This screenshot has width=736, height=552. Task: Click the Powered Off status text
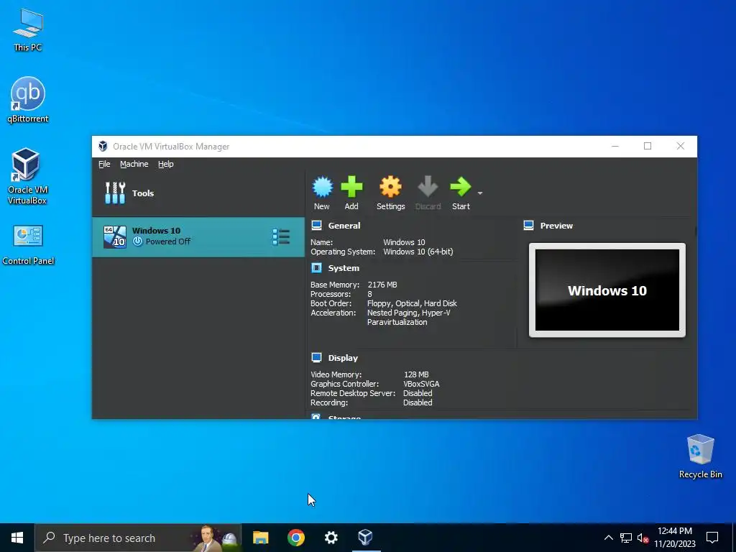168,241
